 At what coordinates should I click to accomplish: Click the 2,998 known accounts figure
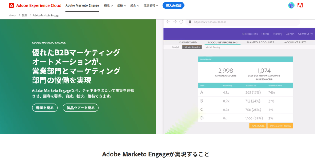(x=226, y=71)
